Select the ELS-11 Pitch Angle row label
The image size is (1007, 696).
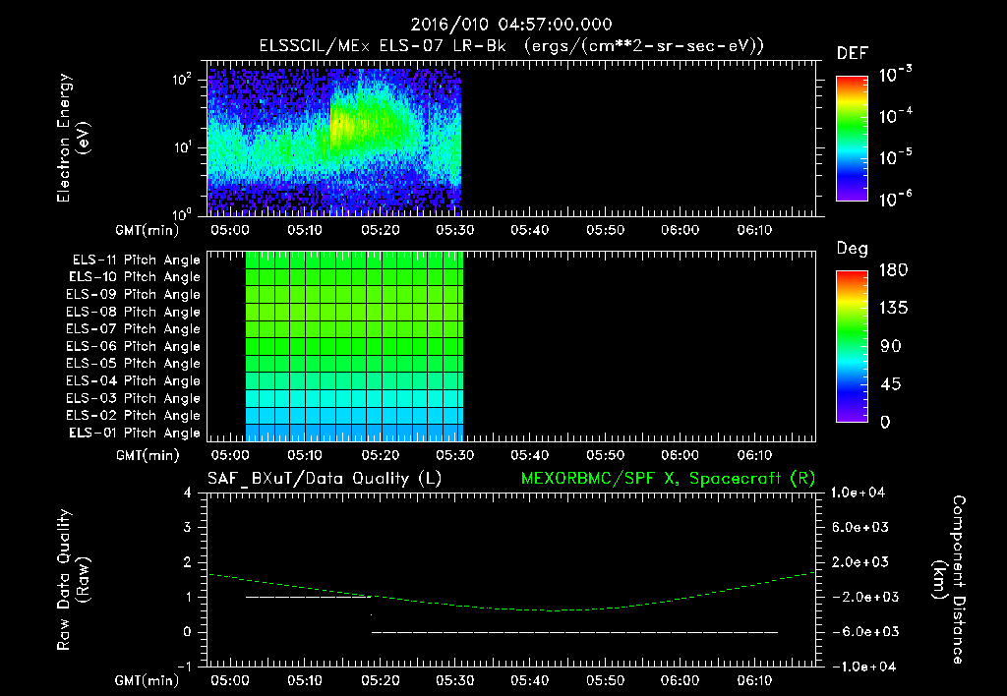[x=136, y=261]
